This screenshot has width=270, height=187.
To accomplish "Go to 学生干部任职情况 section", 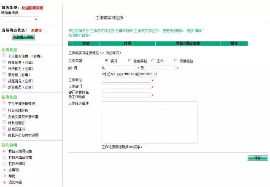I will tap(22, 103).
